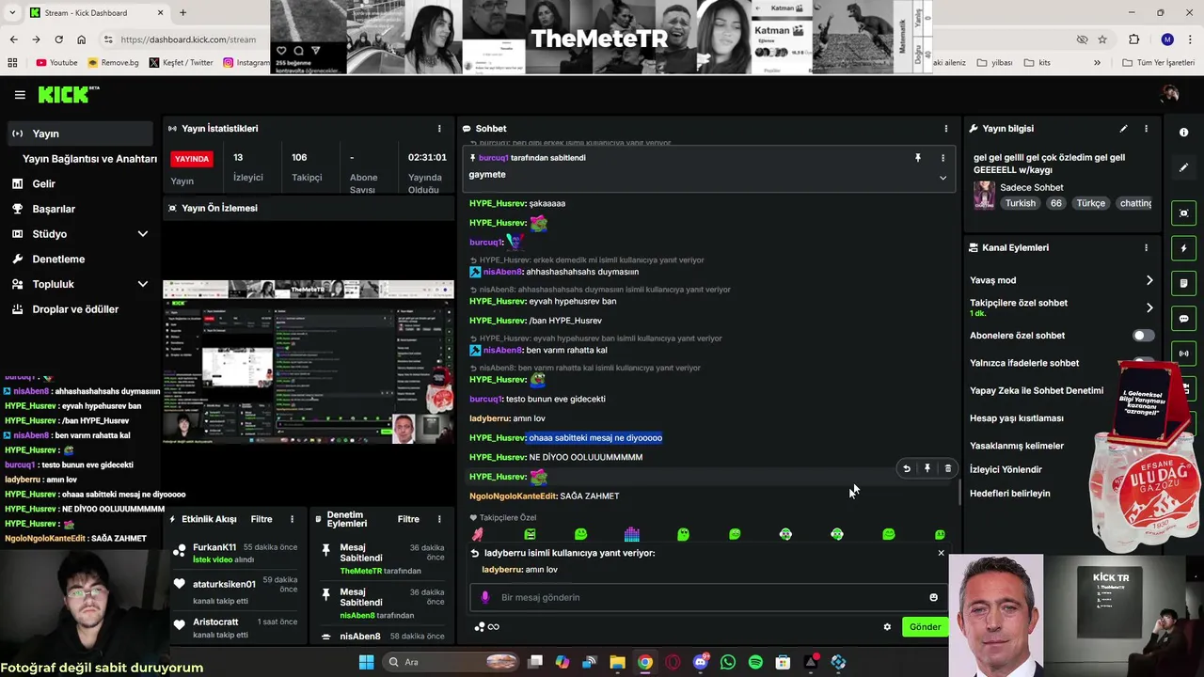Open Yasaklanmış kelimeler setting

tap(1017, 446)
